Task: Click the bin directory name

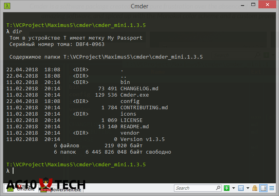Action: (x=125, y=82)
